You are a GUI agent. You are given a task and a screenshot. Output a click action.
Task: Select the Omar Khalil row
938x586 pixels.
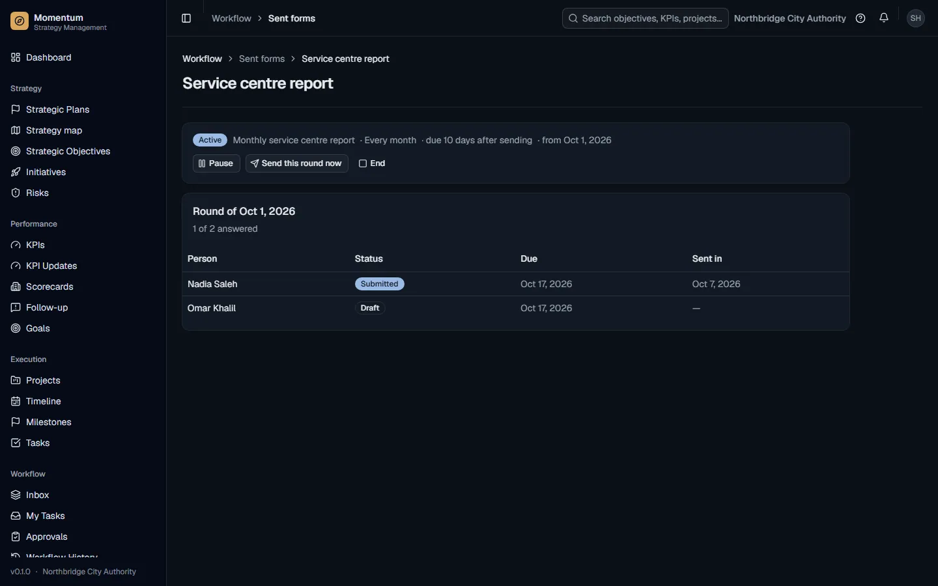pyautogui.click(x=516, y=308)
